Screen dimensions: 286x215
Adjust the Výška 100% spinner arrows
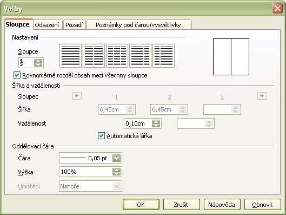click(117, 172)
